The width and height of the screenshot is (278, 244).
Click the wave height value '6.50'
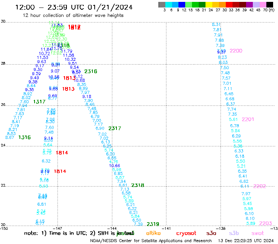click(x=137, y=220)
